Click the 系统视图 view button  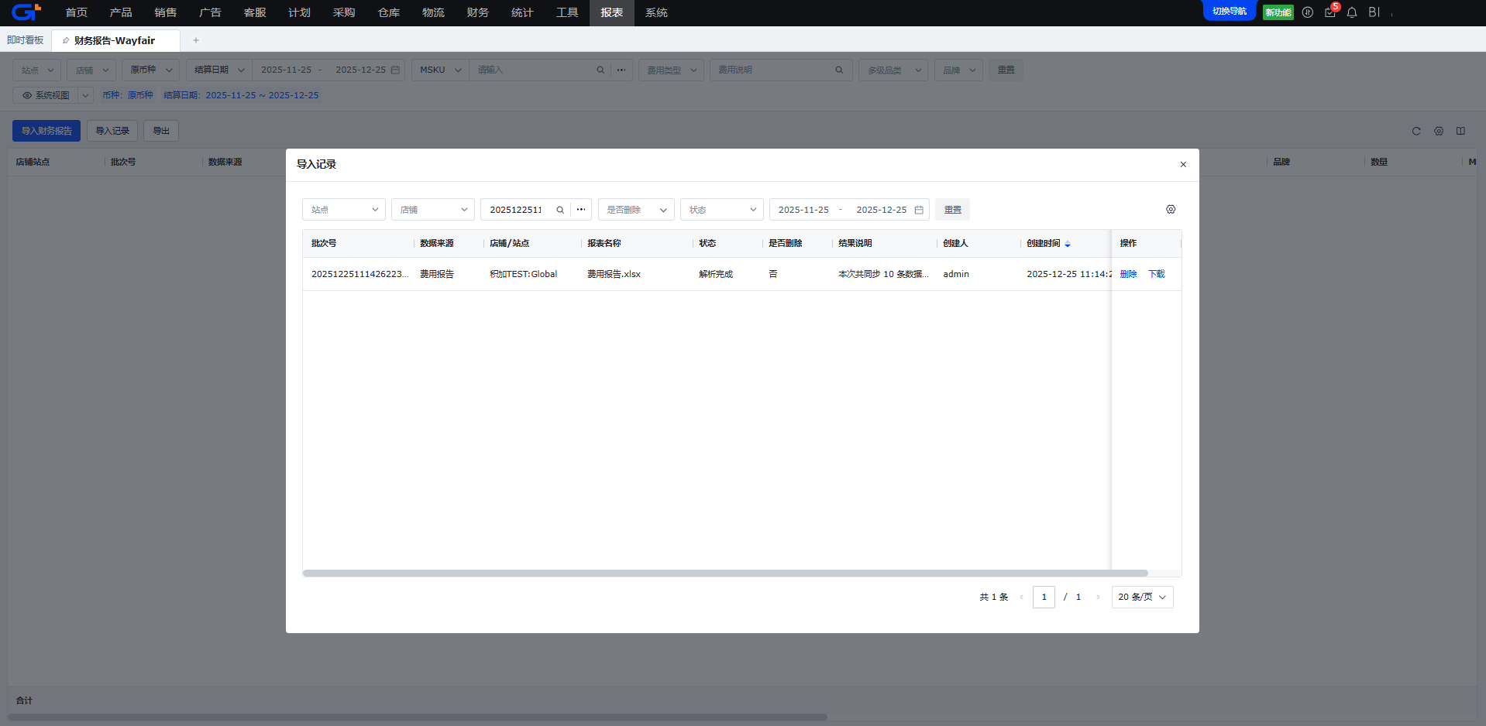pyautogui.click(x=46, y=95)
